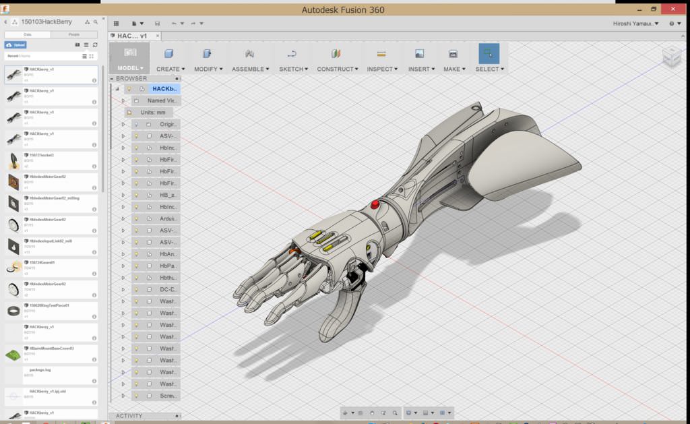Collapse the Browser panel header
Image resolution: width=690 pixels, height=424 pixels.
pyautogui.click(x=113, y=78)
